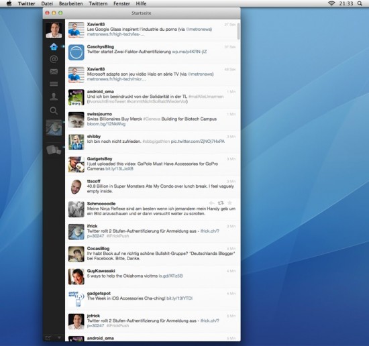
Task: Open the Hilfe menu
Action: 141,3
